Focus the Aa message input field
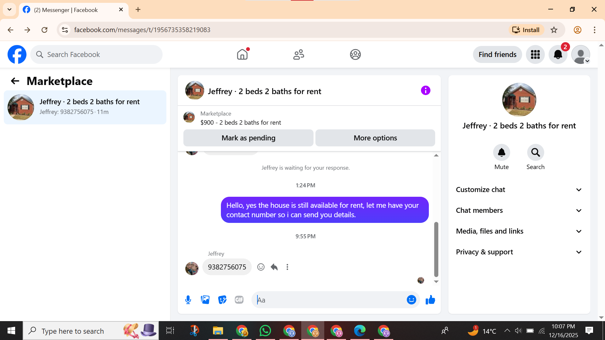Image resolution: width=605 pixels, height=340 pixels. [x=329, y=300]
